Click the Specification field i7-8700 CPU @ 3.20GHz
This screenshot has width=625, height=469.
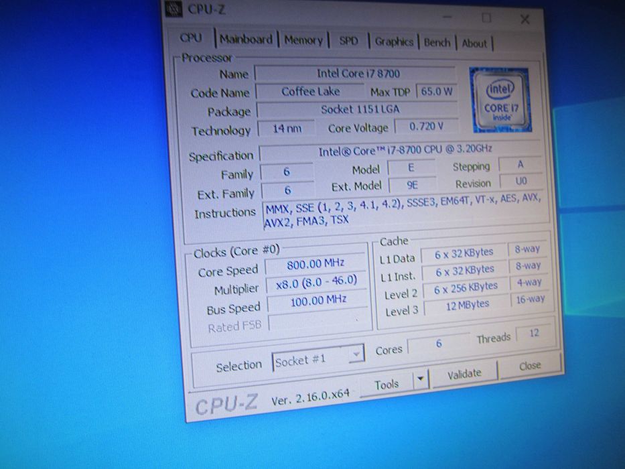tap(401, 151)
